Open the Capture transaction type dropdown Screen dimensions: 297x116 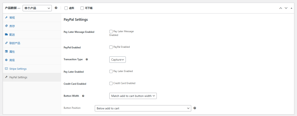[117, 60]
